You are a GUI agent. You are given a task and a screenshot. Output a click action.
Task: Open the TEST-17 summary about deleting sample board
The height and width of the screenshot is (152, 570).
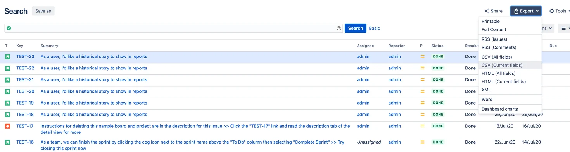pyautogui.click(x=195, y=129)
